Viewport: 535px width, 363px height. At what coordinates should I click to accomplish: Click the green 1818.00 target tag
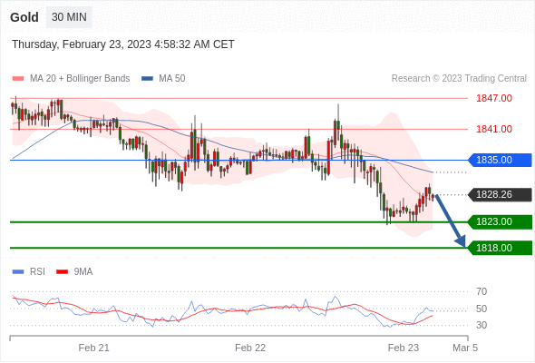pos(500,248)
